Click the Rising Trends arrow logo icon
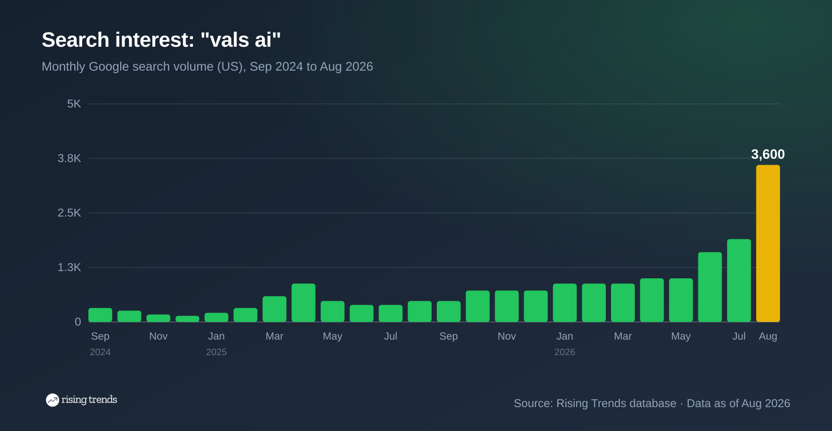The width and height of the screenshot is (832, 431). [x=53, y=400]
